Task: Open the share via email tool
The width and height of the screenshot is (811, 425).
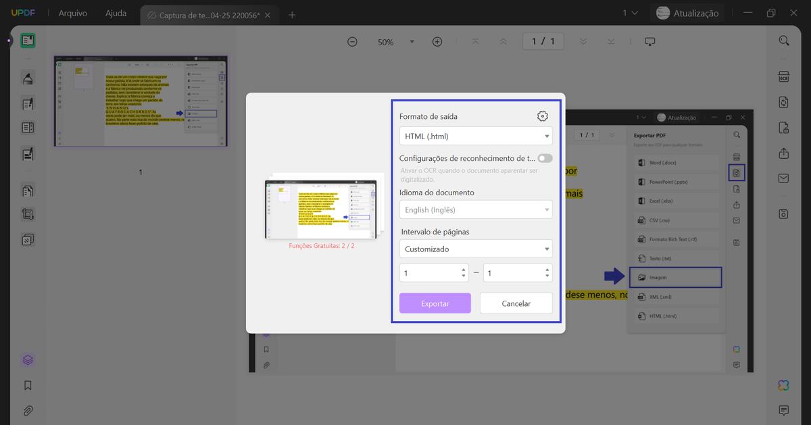Action: pos(784,178)
